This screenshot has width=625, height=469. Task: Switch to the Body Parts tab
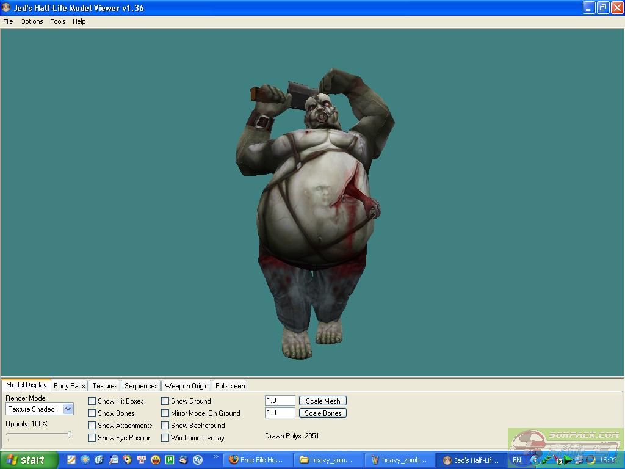[x=70, y=386]
